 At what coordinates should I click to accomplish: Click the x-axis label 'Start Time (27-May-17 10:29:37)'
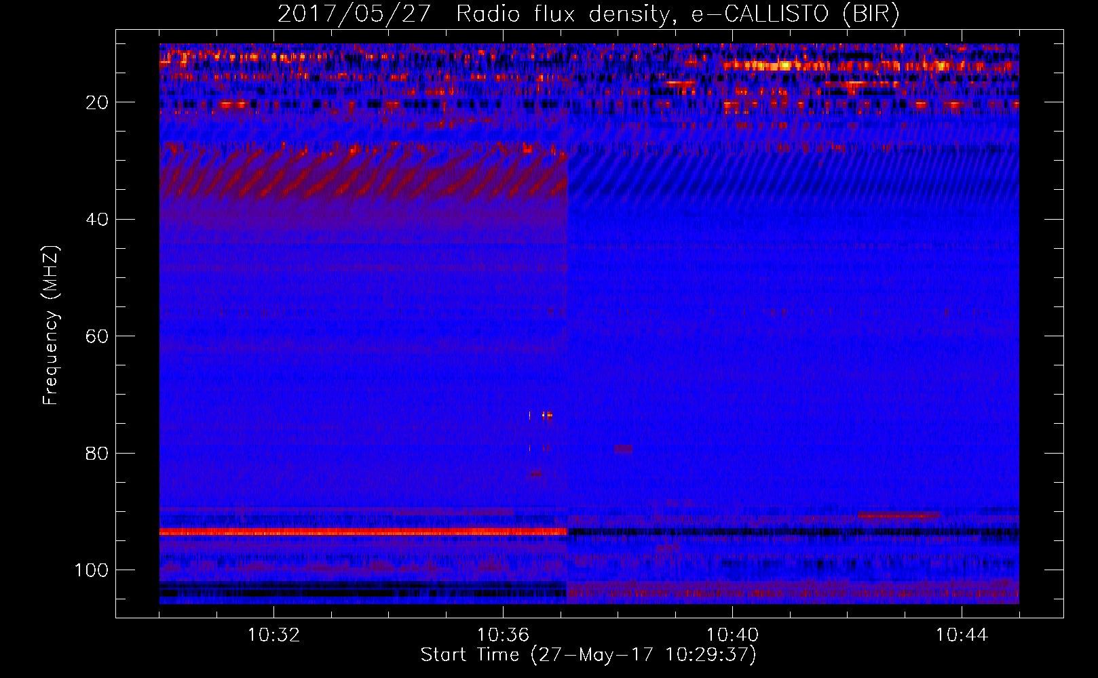coord(588,655)
